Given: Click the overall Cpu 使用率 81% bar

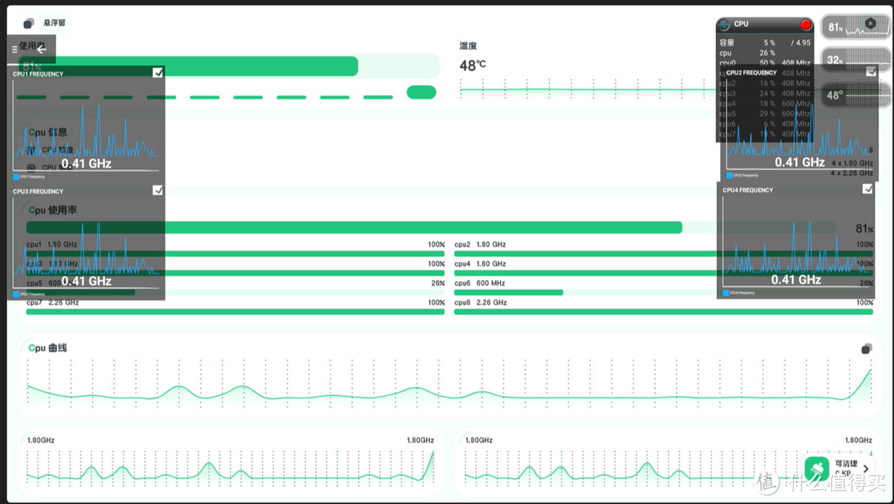Looking at the screenshot, I should point(431,228).
